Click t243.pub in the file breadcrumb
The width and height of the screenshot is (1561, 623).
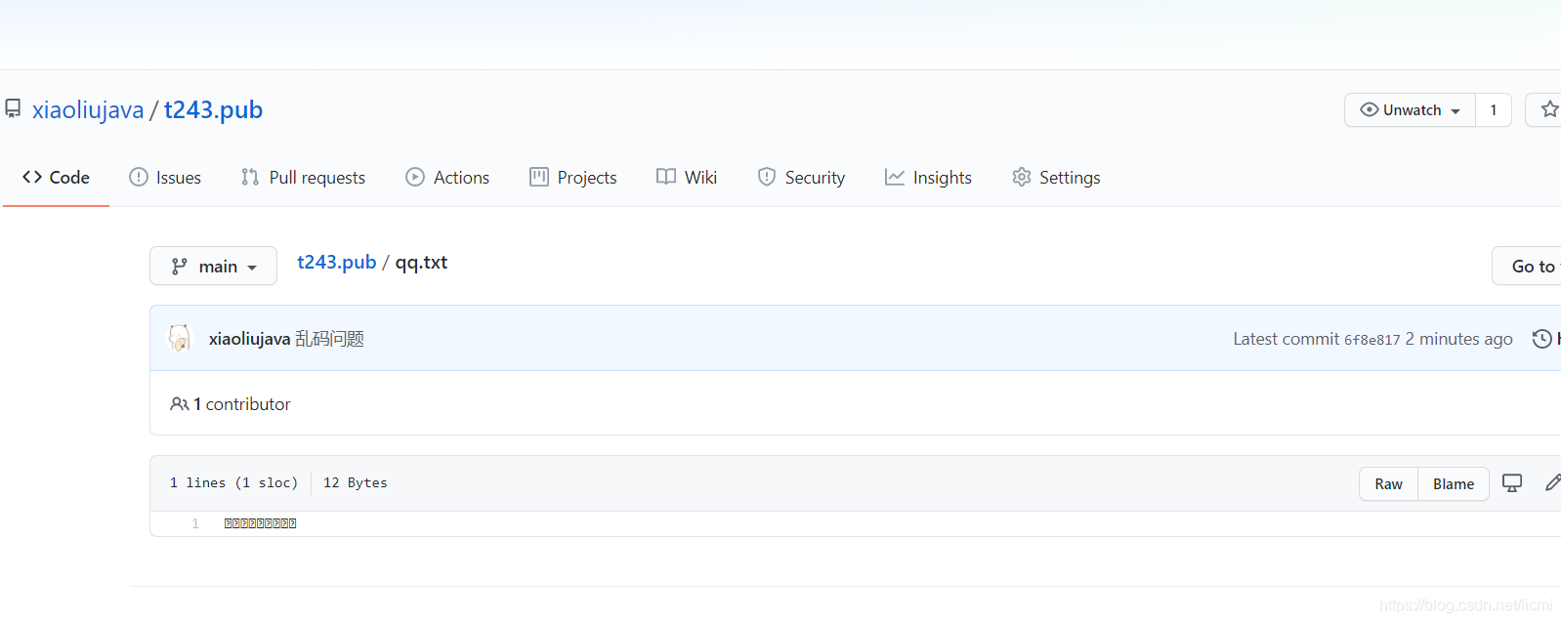click(x=337, y=262)
